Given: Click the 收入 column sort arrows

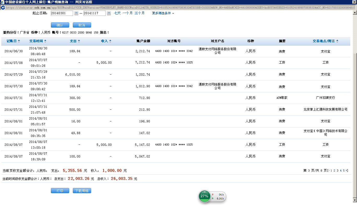Looking at the screenshot, I should [x=110, y=41].
